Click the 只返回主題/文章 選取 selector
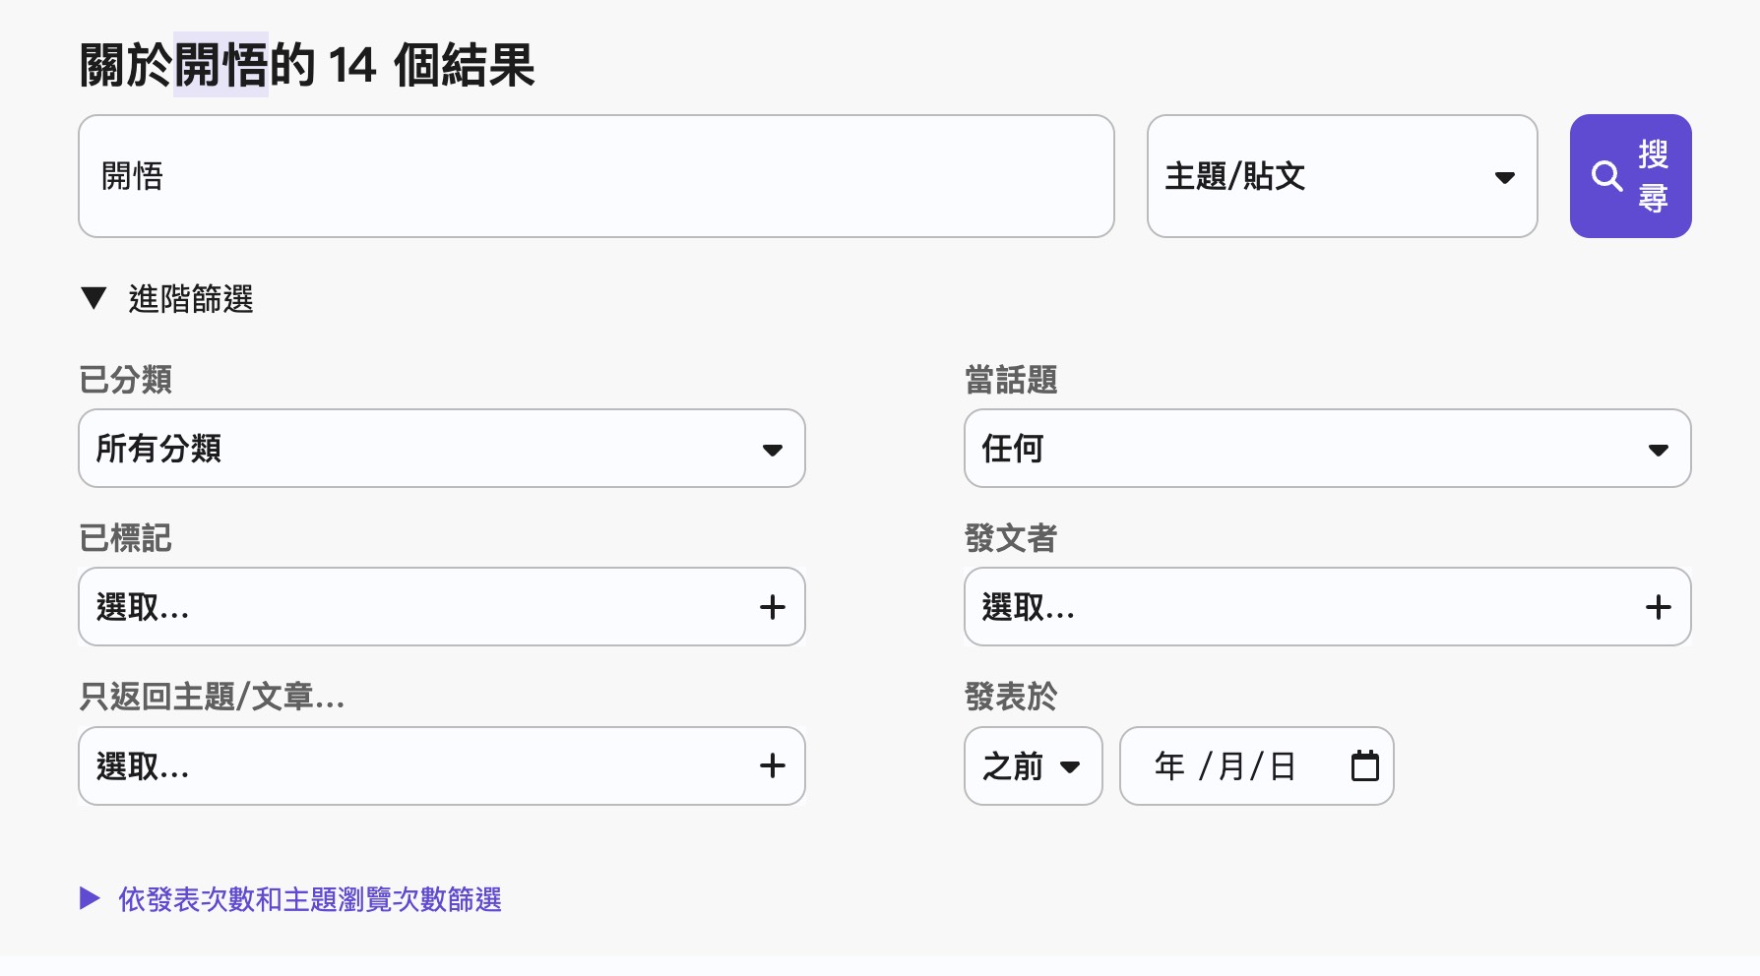The height and width of the screenshot is (976, 1760). coord(413,765)
